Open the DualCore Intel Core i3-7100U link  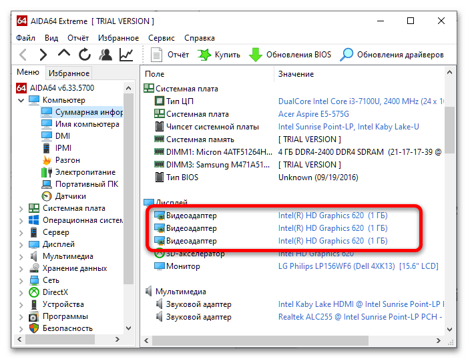click(361, 101)
